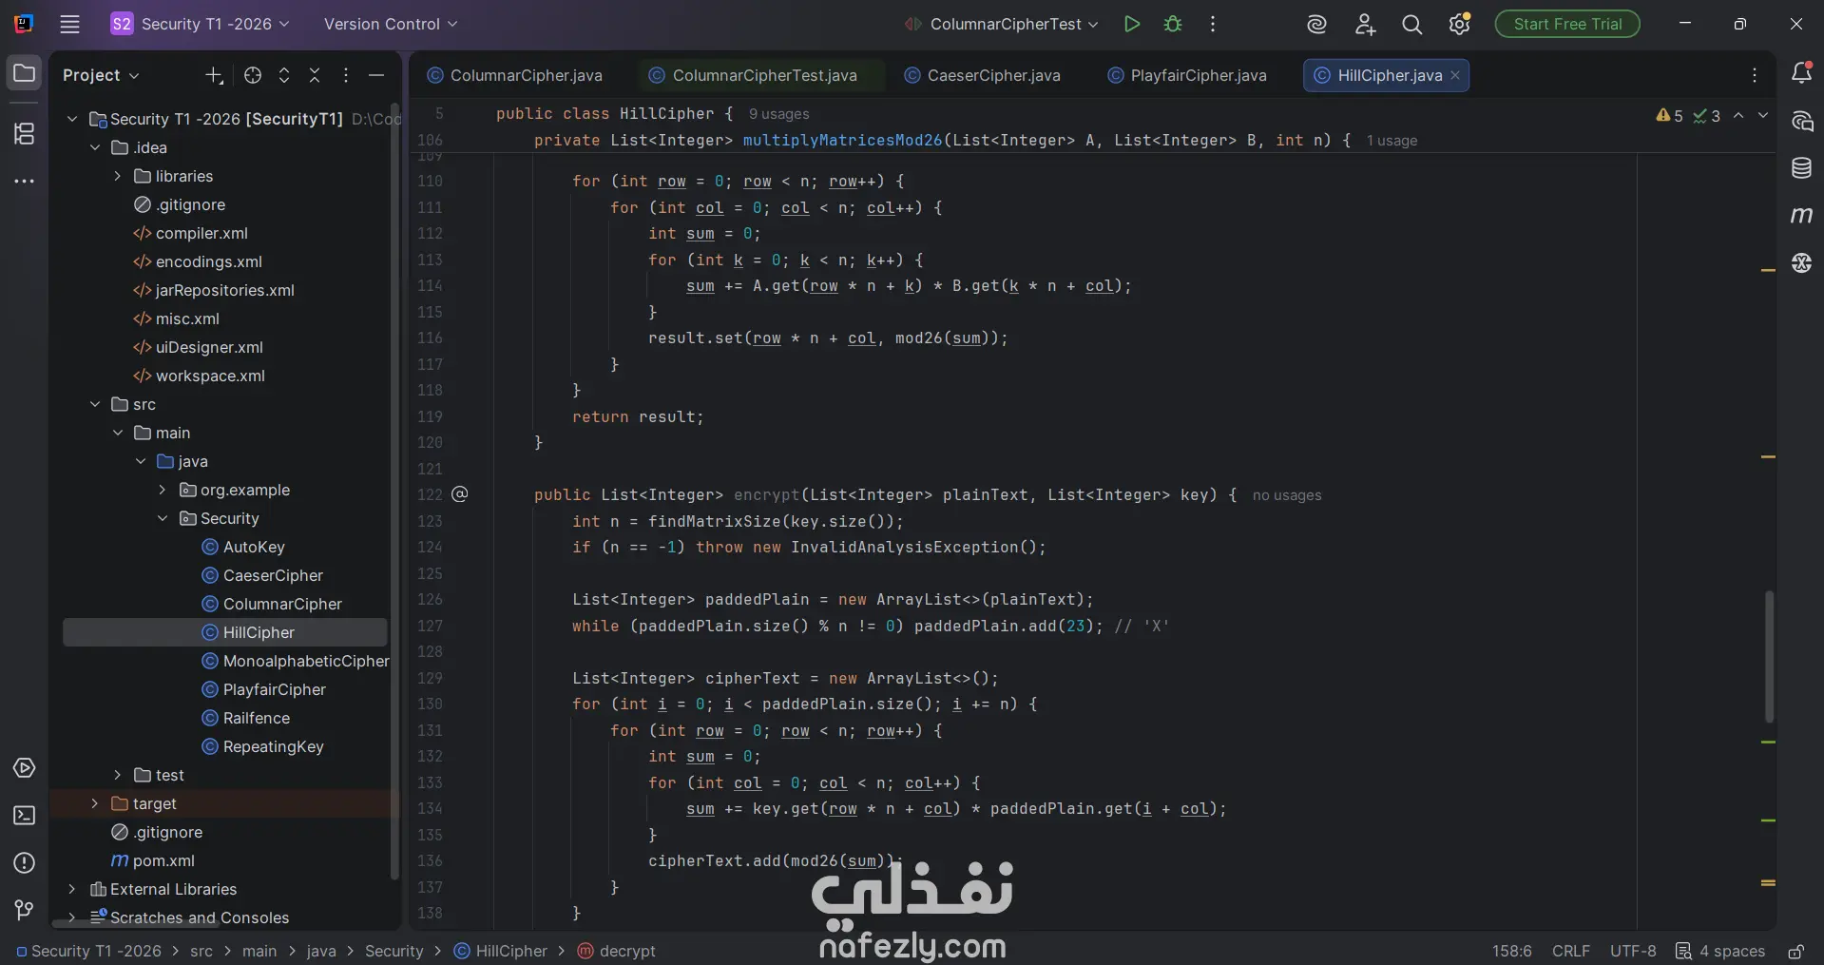
Task: Expand all items in Project panel
Action: click(x=284, y=75)
